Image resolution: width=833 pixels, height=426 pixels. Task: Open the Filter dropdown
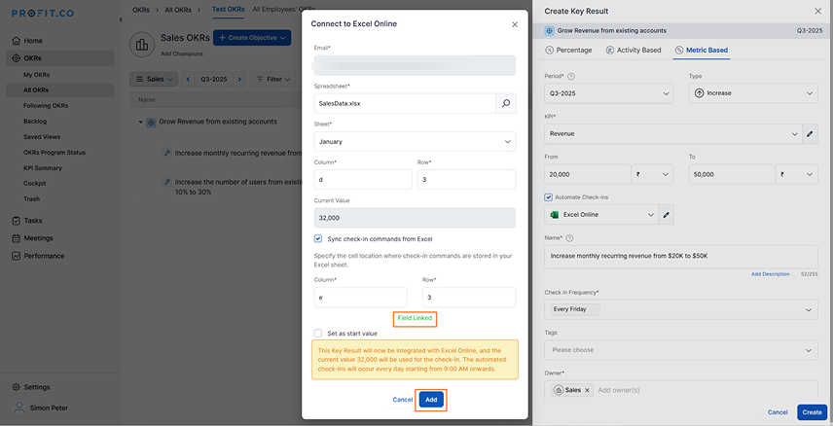coord(273,79)
